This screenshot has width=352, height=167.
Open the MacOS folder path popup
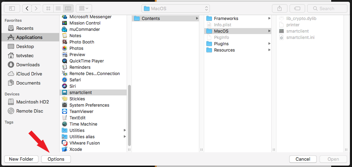click(x=176, y=8)
